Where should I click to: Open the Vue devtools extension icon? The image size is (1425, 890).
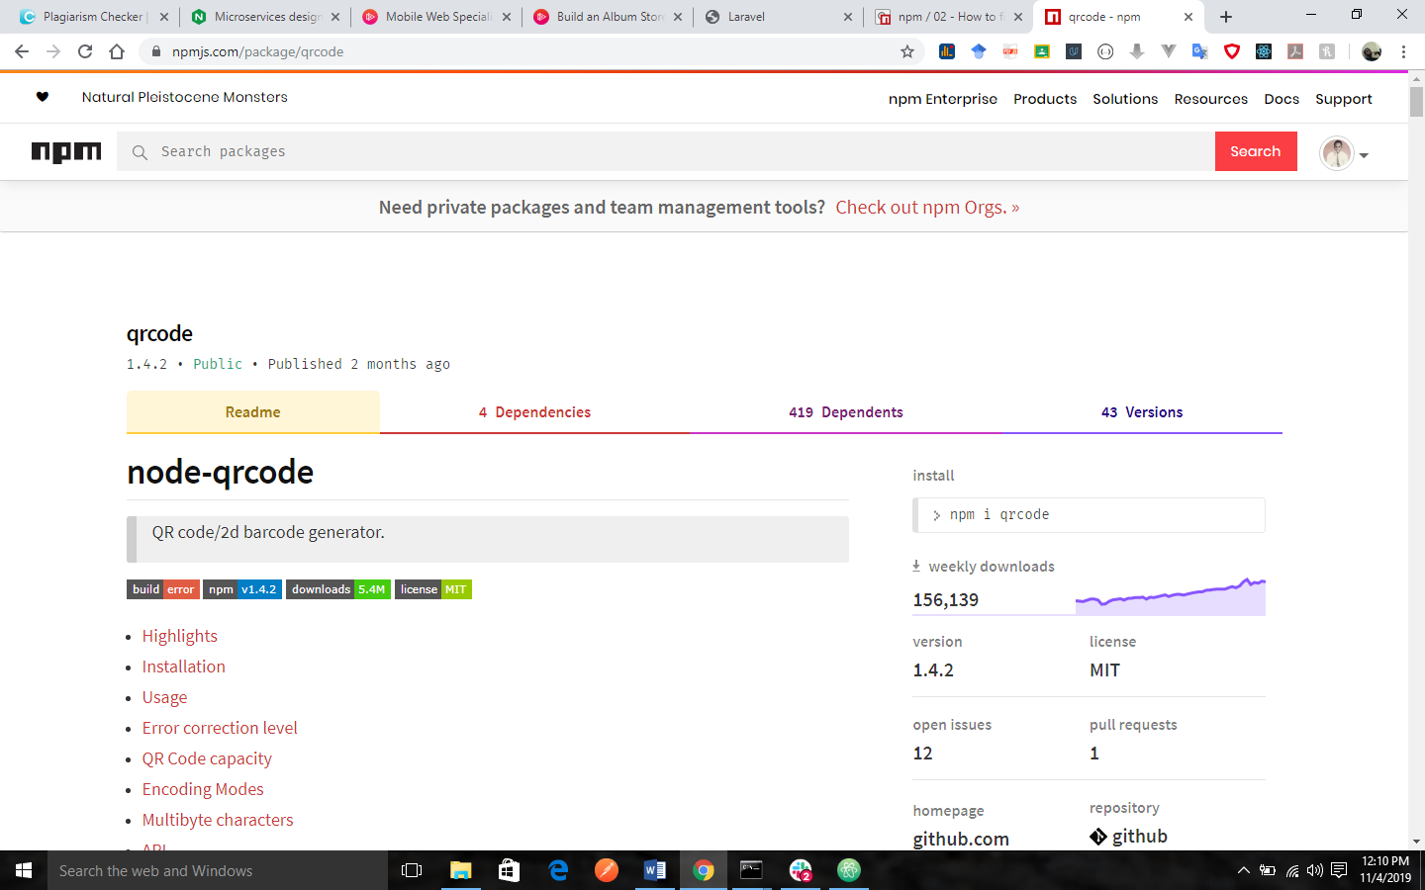click(x=1169, y=51)
